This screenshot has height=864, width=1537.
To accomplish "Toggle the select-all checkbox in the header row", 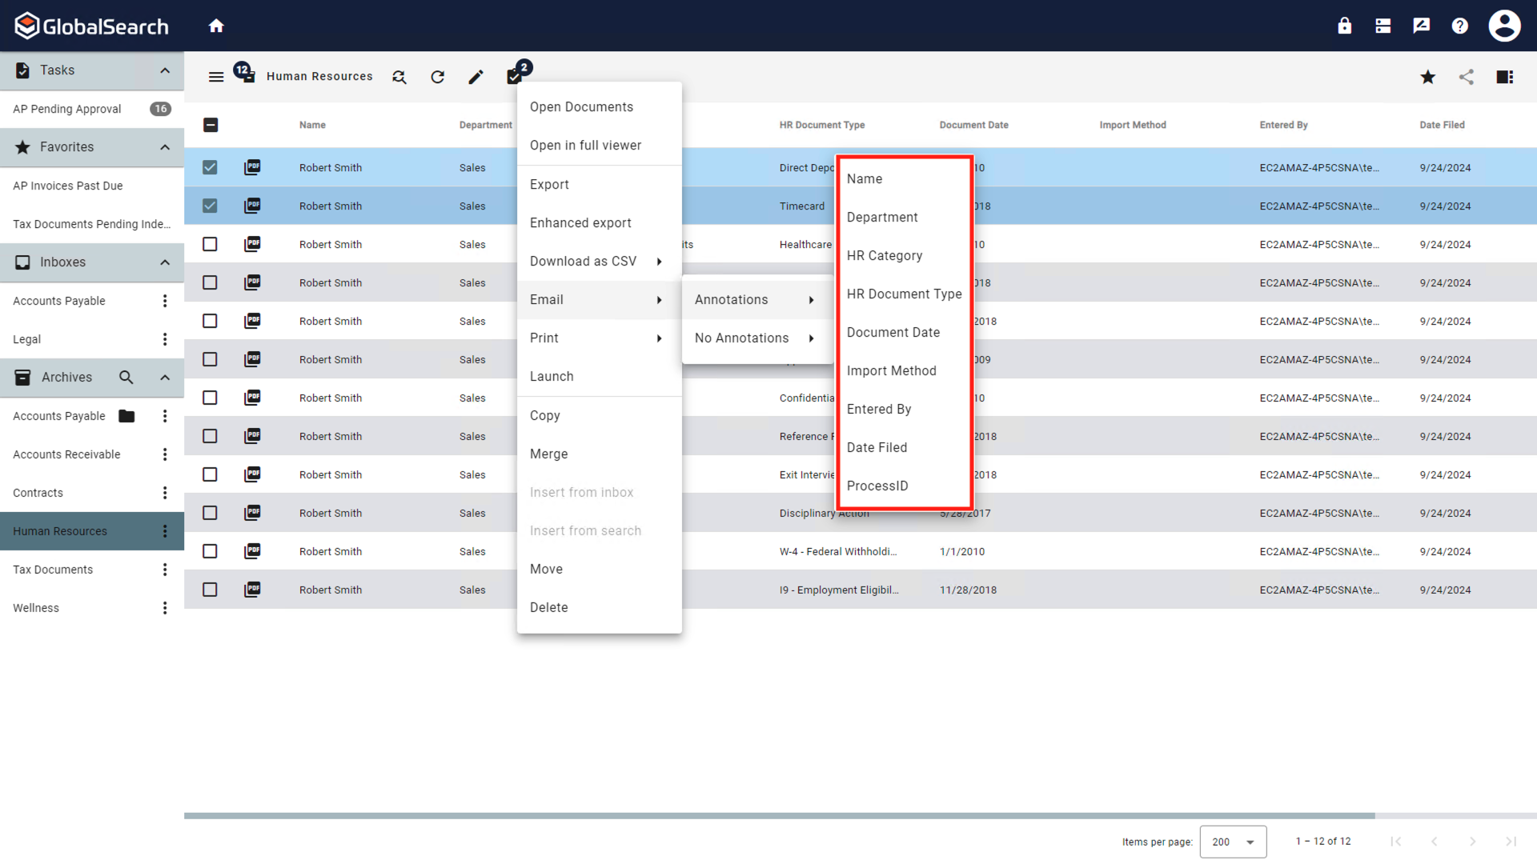I will point(211,125).
